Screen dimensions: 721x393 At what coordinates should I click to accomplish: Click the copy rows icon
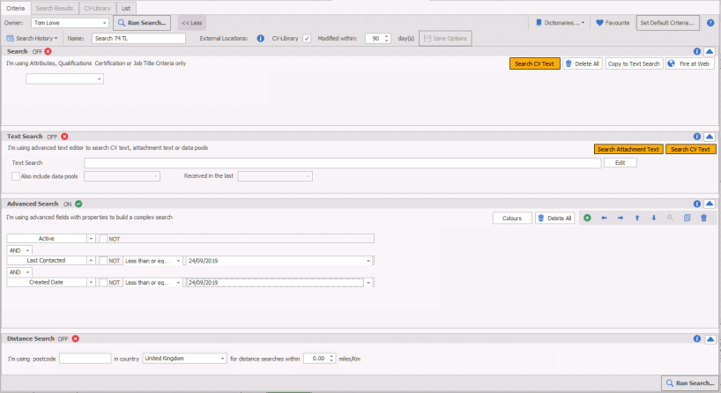tap(687, 218)
